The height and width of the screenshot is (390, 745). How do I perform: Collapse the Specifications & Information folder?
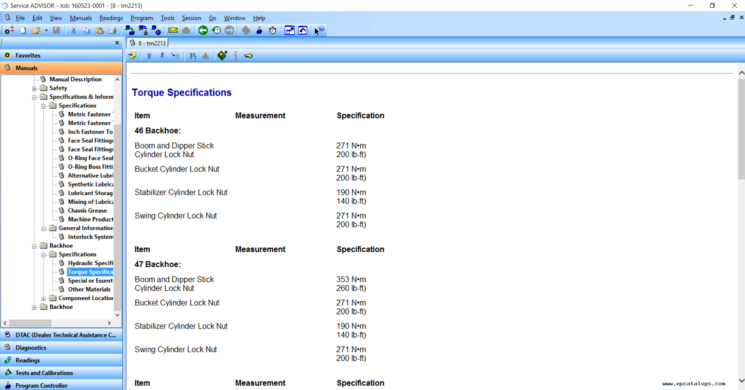click(x=34, y=97)
